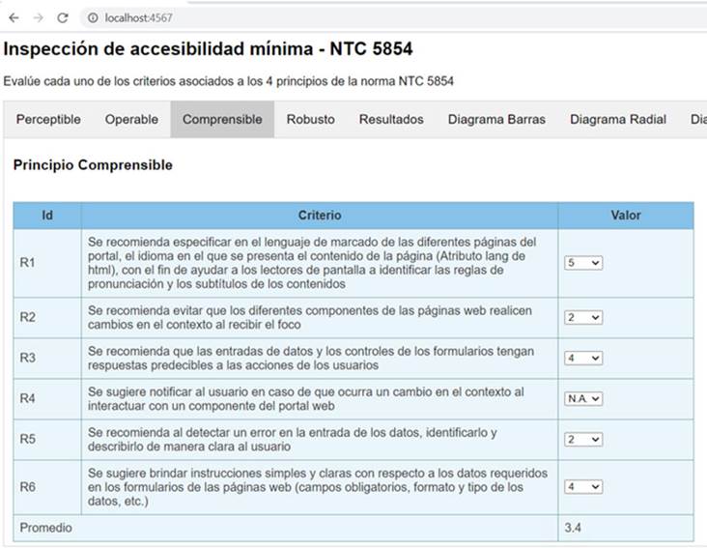Reload the page with refresh icon
The image size is (707, 548).
tap(63, 17)
